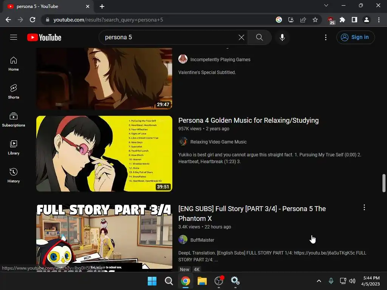Screen dimensions: 387x290
Task: Open Persona 4 Golden Music thumbnail
Action: [x=104, y=154]
